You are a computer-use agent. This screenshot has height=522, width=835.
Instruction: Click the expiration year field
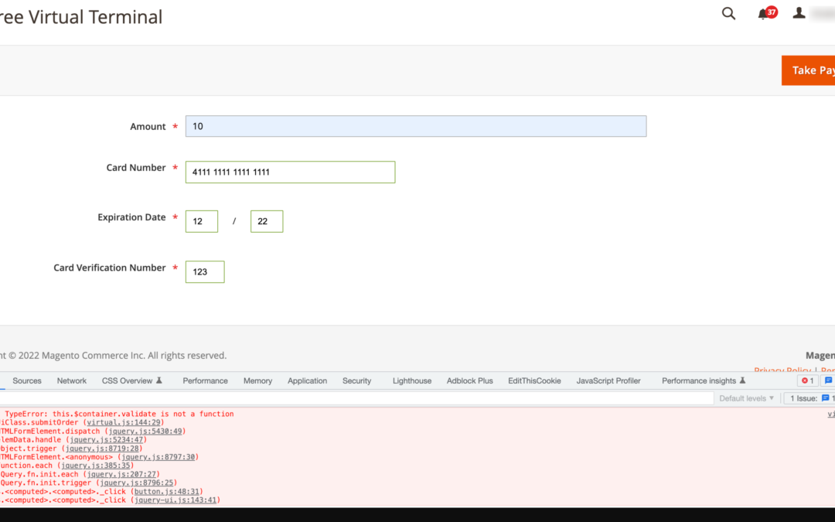pos(266,221)
